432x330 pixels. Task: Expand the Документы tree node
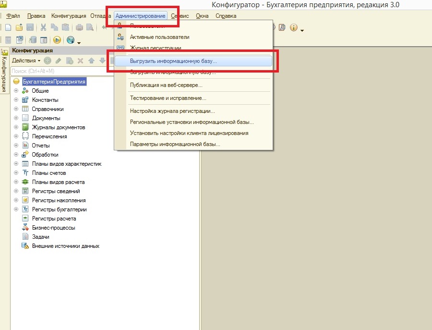(x=16, y=118)
